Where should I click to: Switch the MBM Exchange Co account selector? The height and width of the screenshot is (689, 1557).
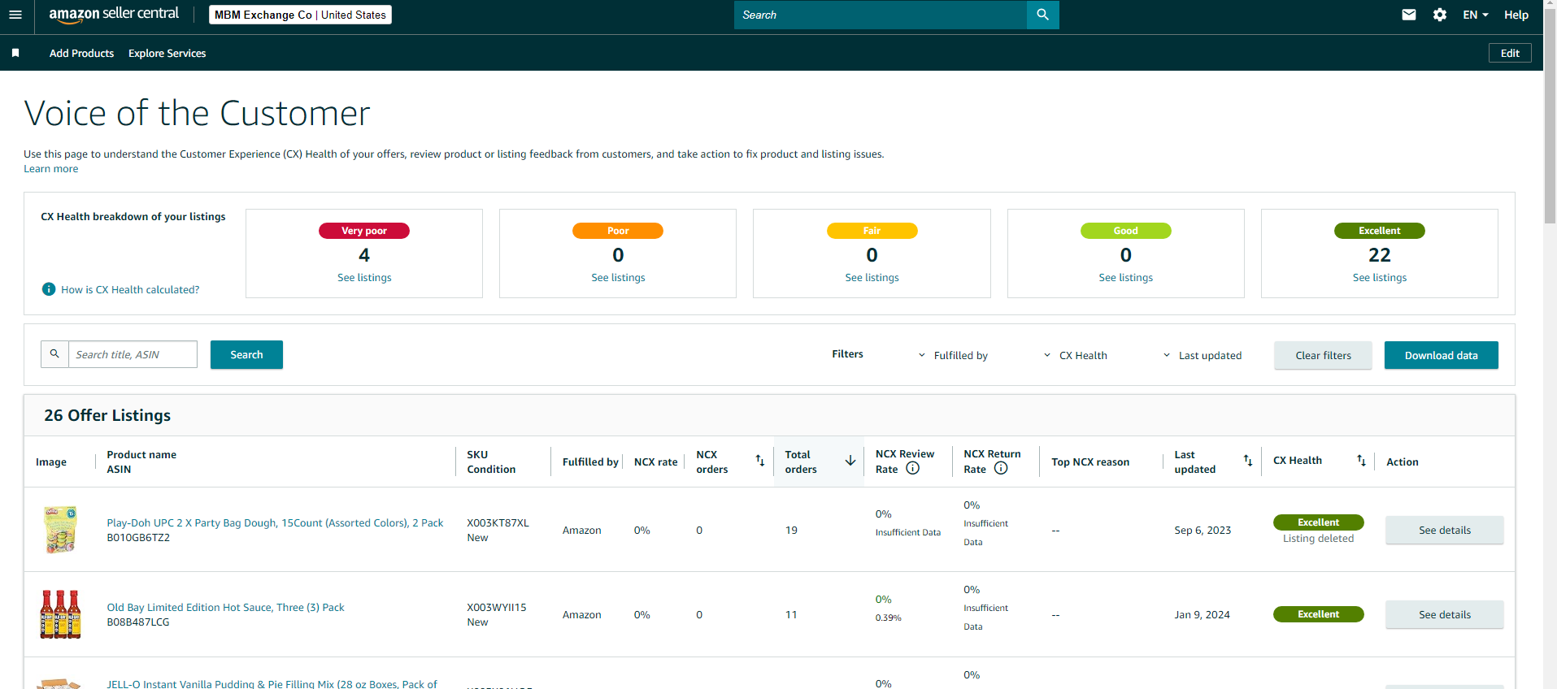[x=300, y=15]
